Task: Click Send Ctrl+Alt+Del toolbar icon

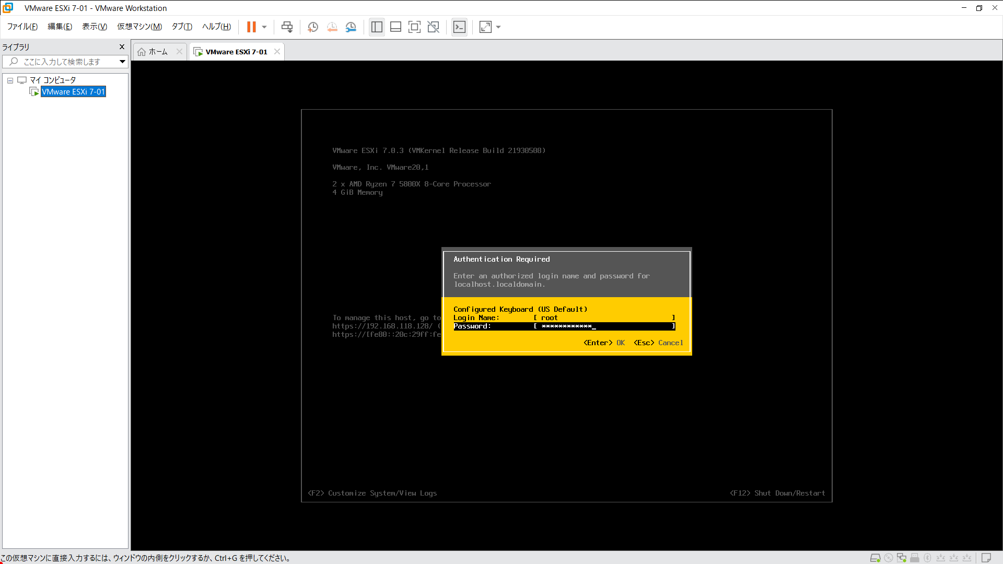Action: 287,27
